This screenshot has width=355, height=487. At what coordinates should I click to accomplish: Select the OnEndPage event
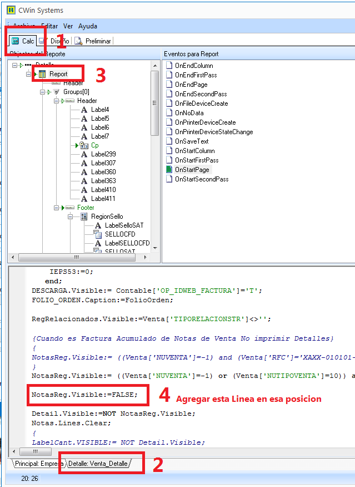tap(191, 85)
